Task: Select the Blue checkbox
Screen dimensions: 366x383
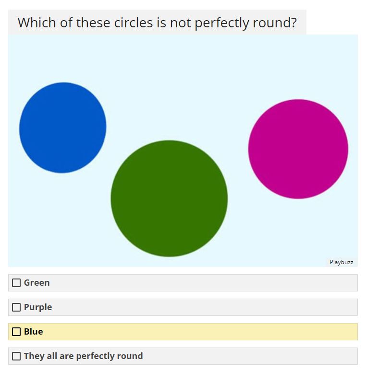Action: click(16, 331)
